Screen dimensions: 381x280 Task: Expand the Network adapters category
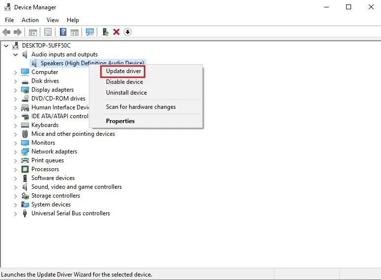[x=16, y=152]
